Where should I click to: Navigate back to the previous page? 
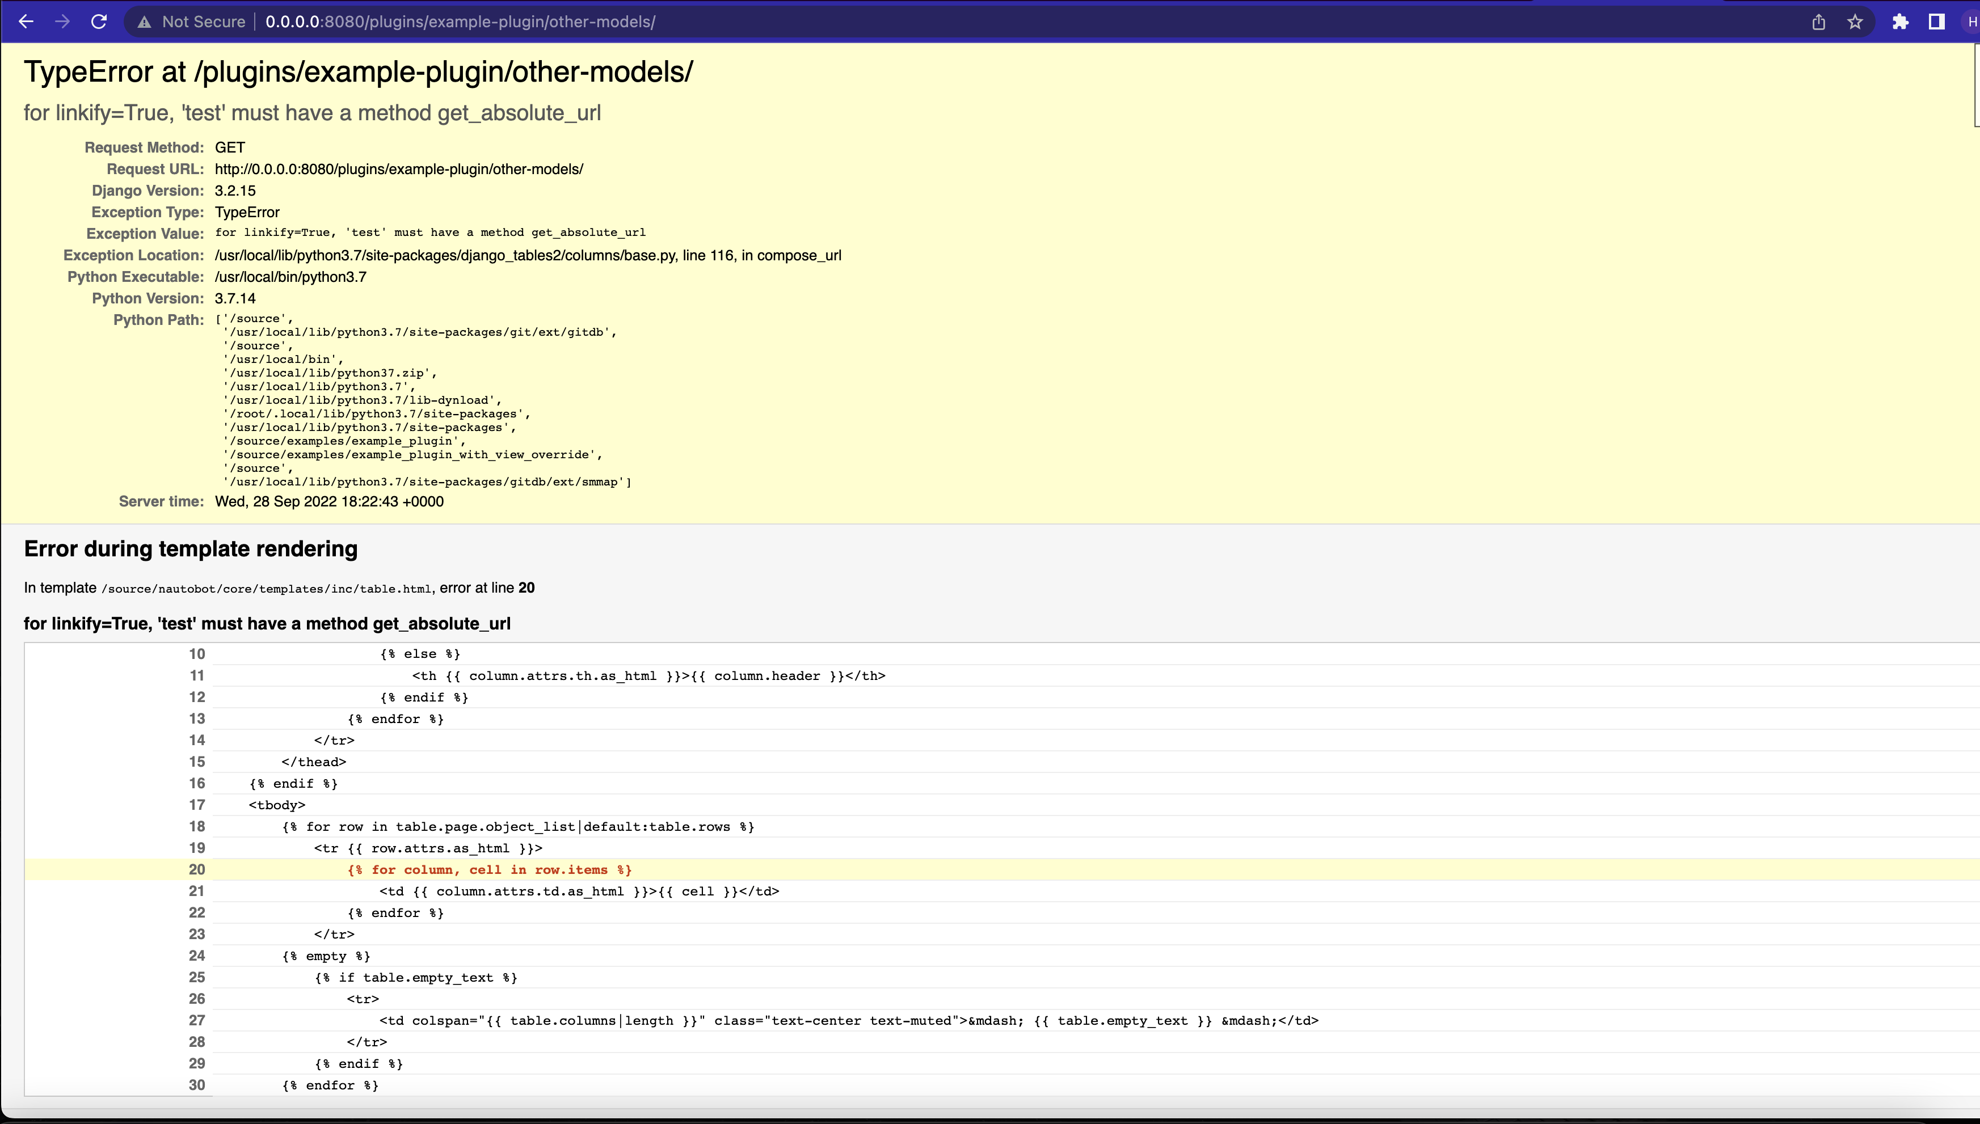pos(27,22)
